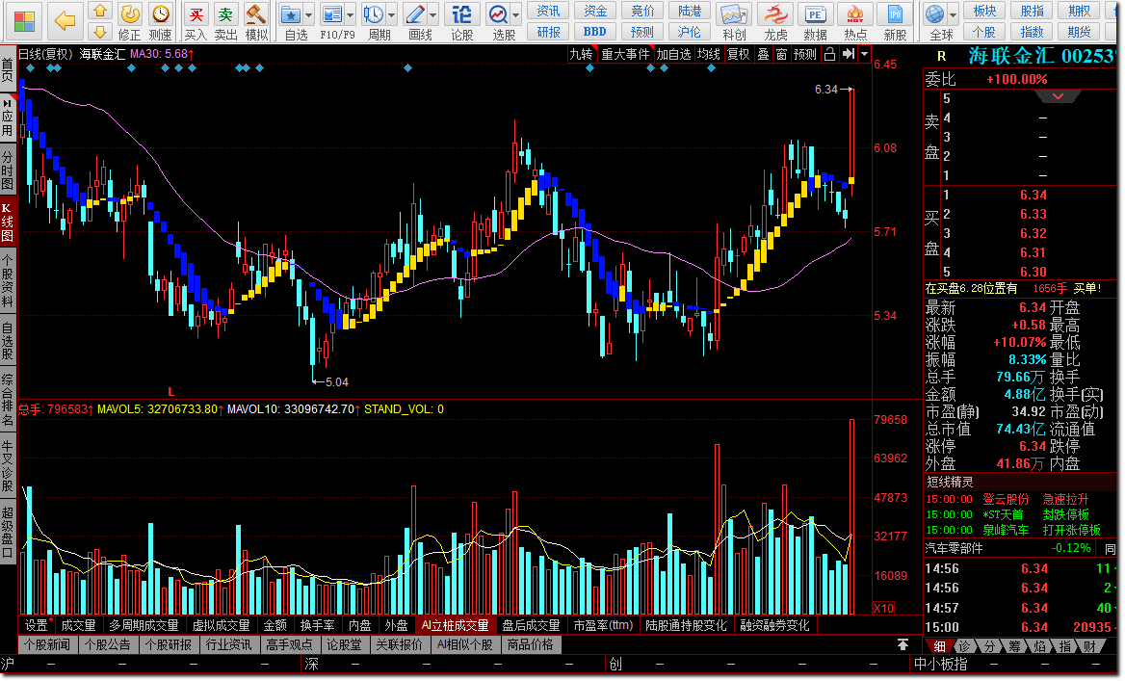
Task: Expand the F10/F9 dropdown arrow
Action: point(351,14)
